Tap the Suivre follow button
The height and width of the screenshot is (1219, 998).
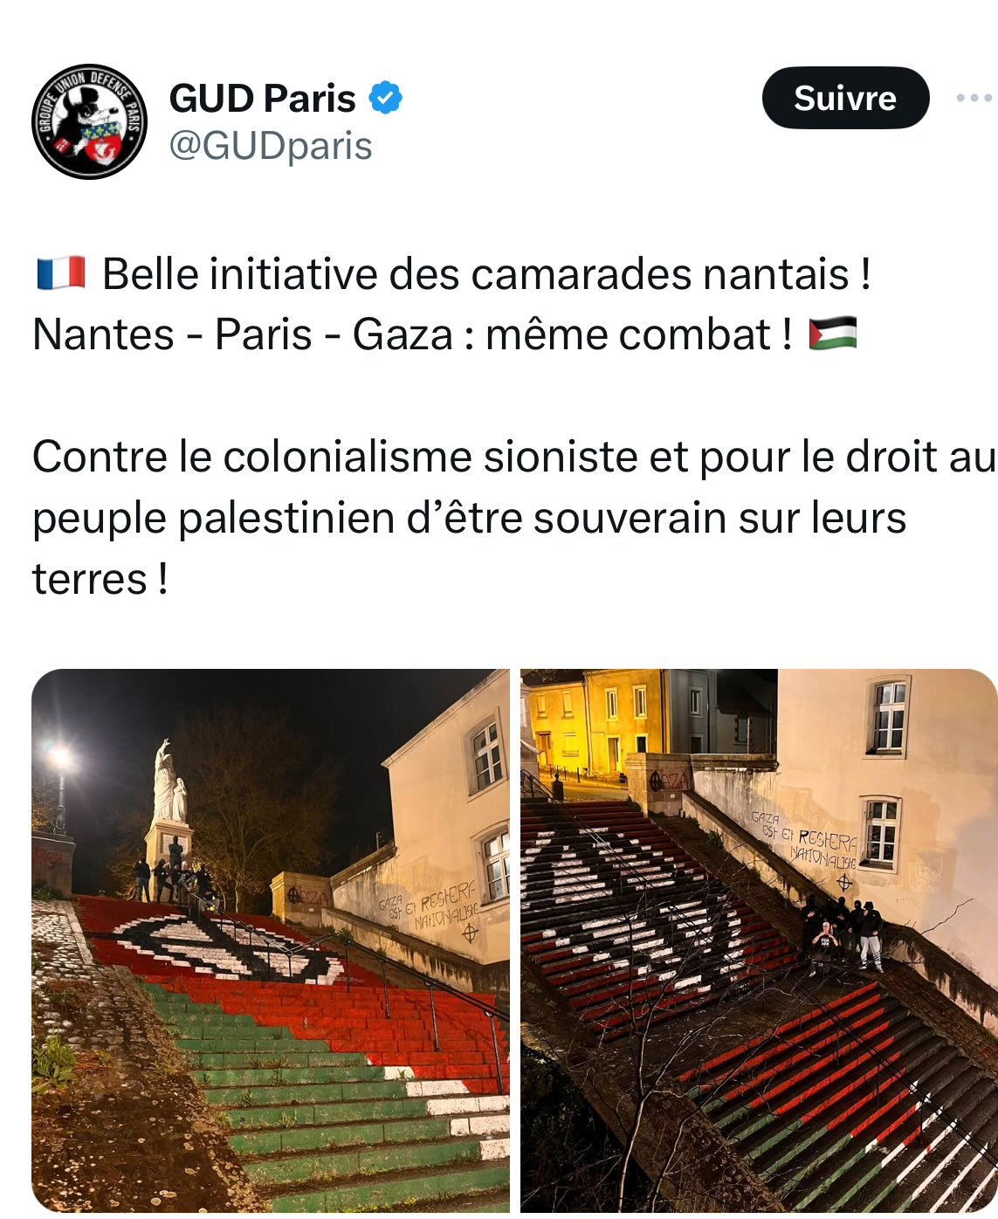(845, 98)
